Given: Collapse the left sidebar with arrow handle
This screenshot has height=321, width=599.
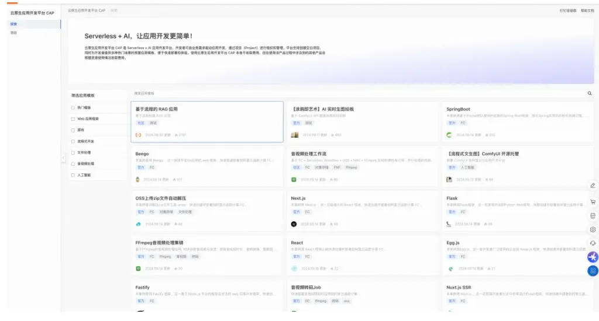Looking at the screenshot, I should coord(63,158).
